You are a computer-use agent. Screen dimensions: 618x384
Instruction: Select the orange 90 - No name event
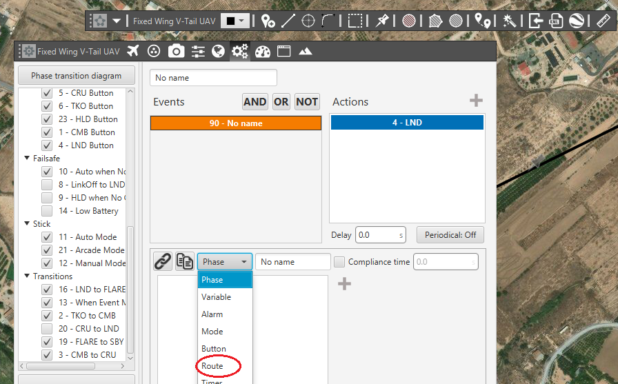[236, 123]
